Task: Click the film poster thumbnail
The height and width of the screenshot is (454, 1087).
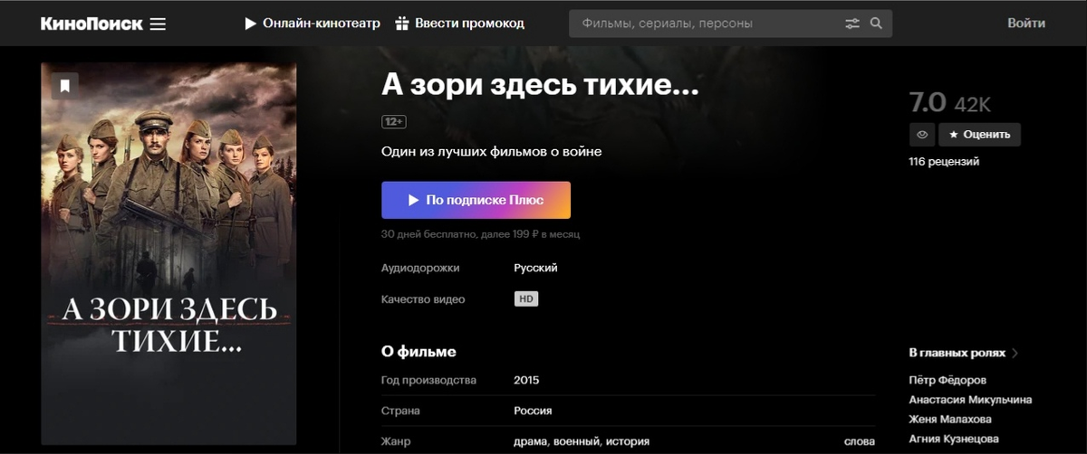Action: [168, 253]
